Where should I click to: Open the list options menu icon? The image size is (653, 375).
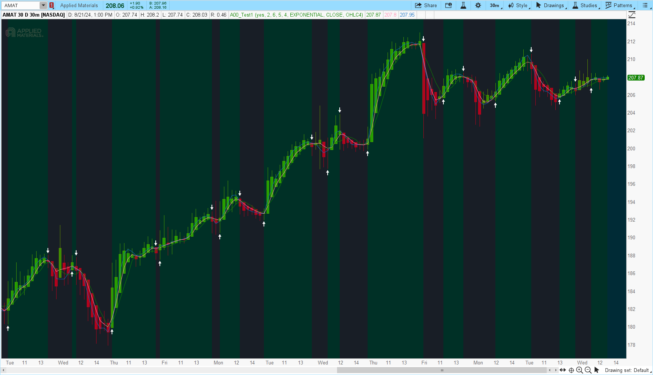click(x=645, y=5)
